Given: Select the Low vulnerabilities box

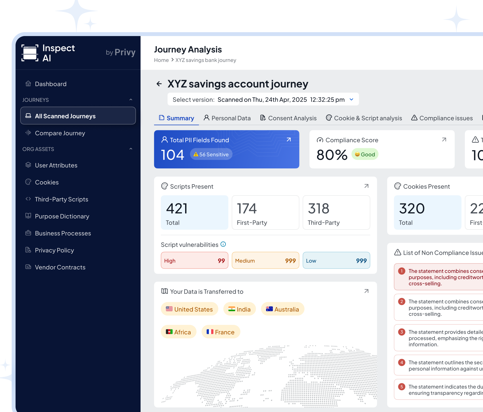Looking at the screenshot, I should pyautogui.click(x=336, y=260).
